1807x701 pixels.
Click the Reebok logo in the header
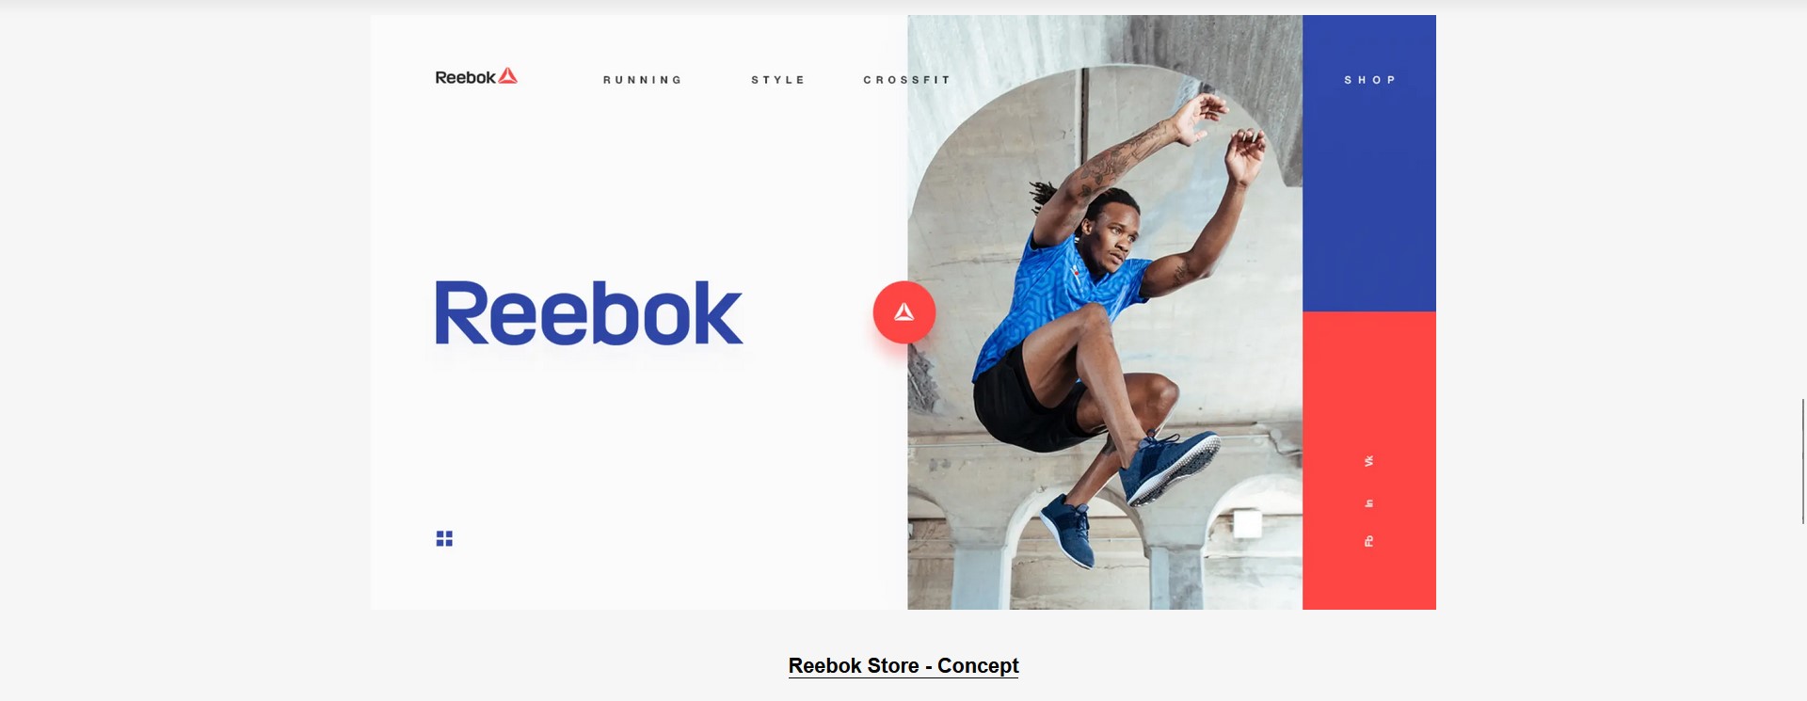click(x=476, y=77)
